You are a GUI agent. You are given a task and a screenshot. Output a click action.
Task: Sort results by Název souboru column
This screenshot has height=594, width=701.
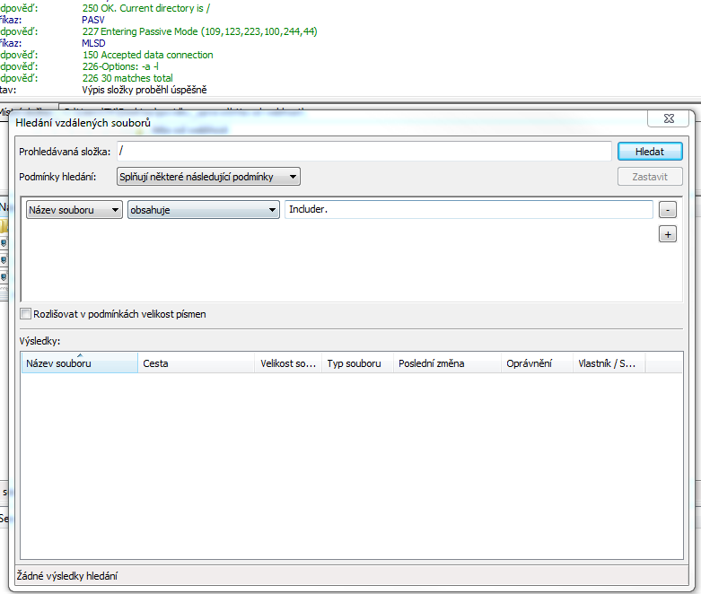point(79,363)
